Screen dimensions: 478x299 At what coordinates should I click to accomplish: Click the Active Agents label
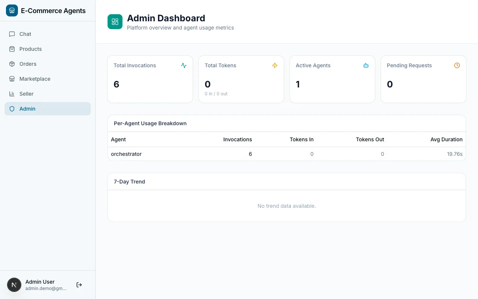(313, 65)
